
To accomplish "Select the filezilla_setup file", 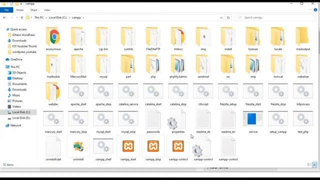I will click(x=228, y=94).
